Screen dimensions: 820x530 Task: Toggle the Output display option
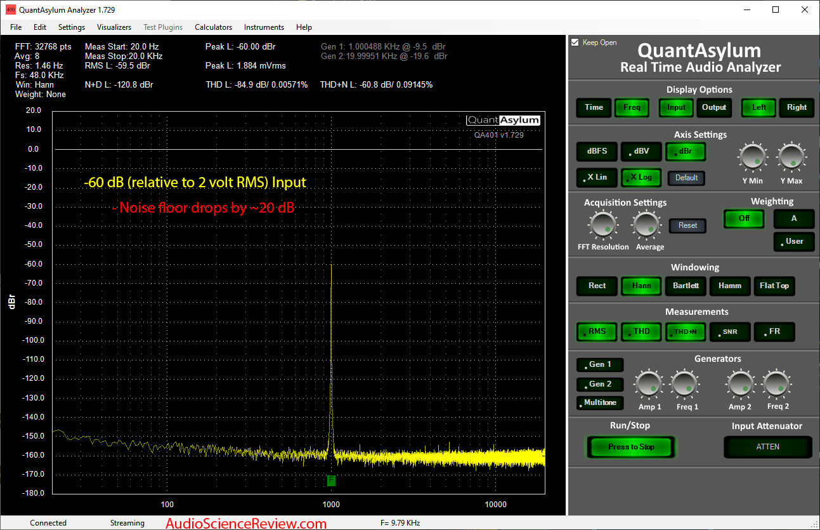714,107
